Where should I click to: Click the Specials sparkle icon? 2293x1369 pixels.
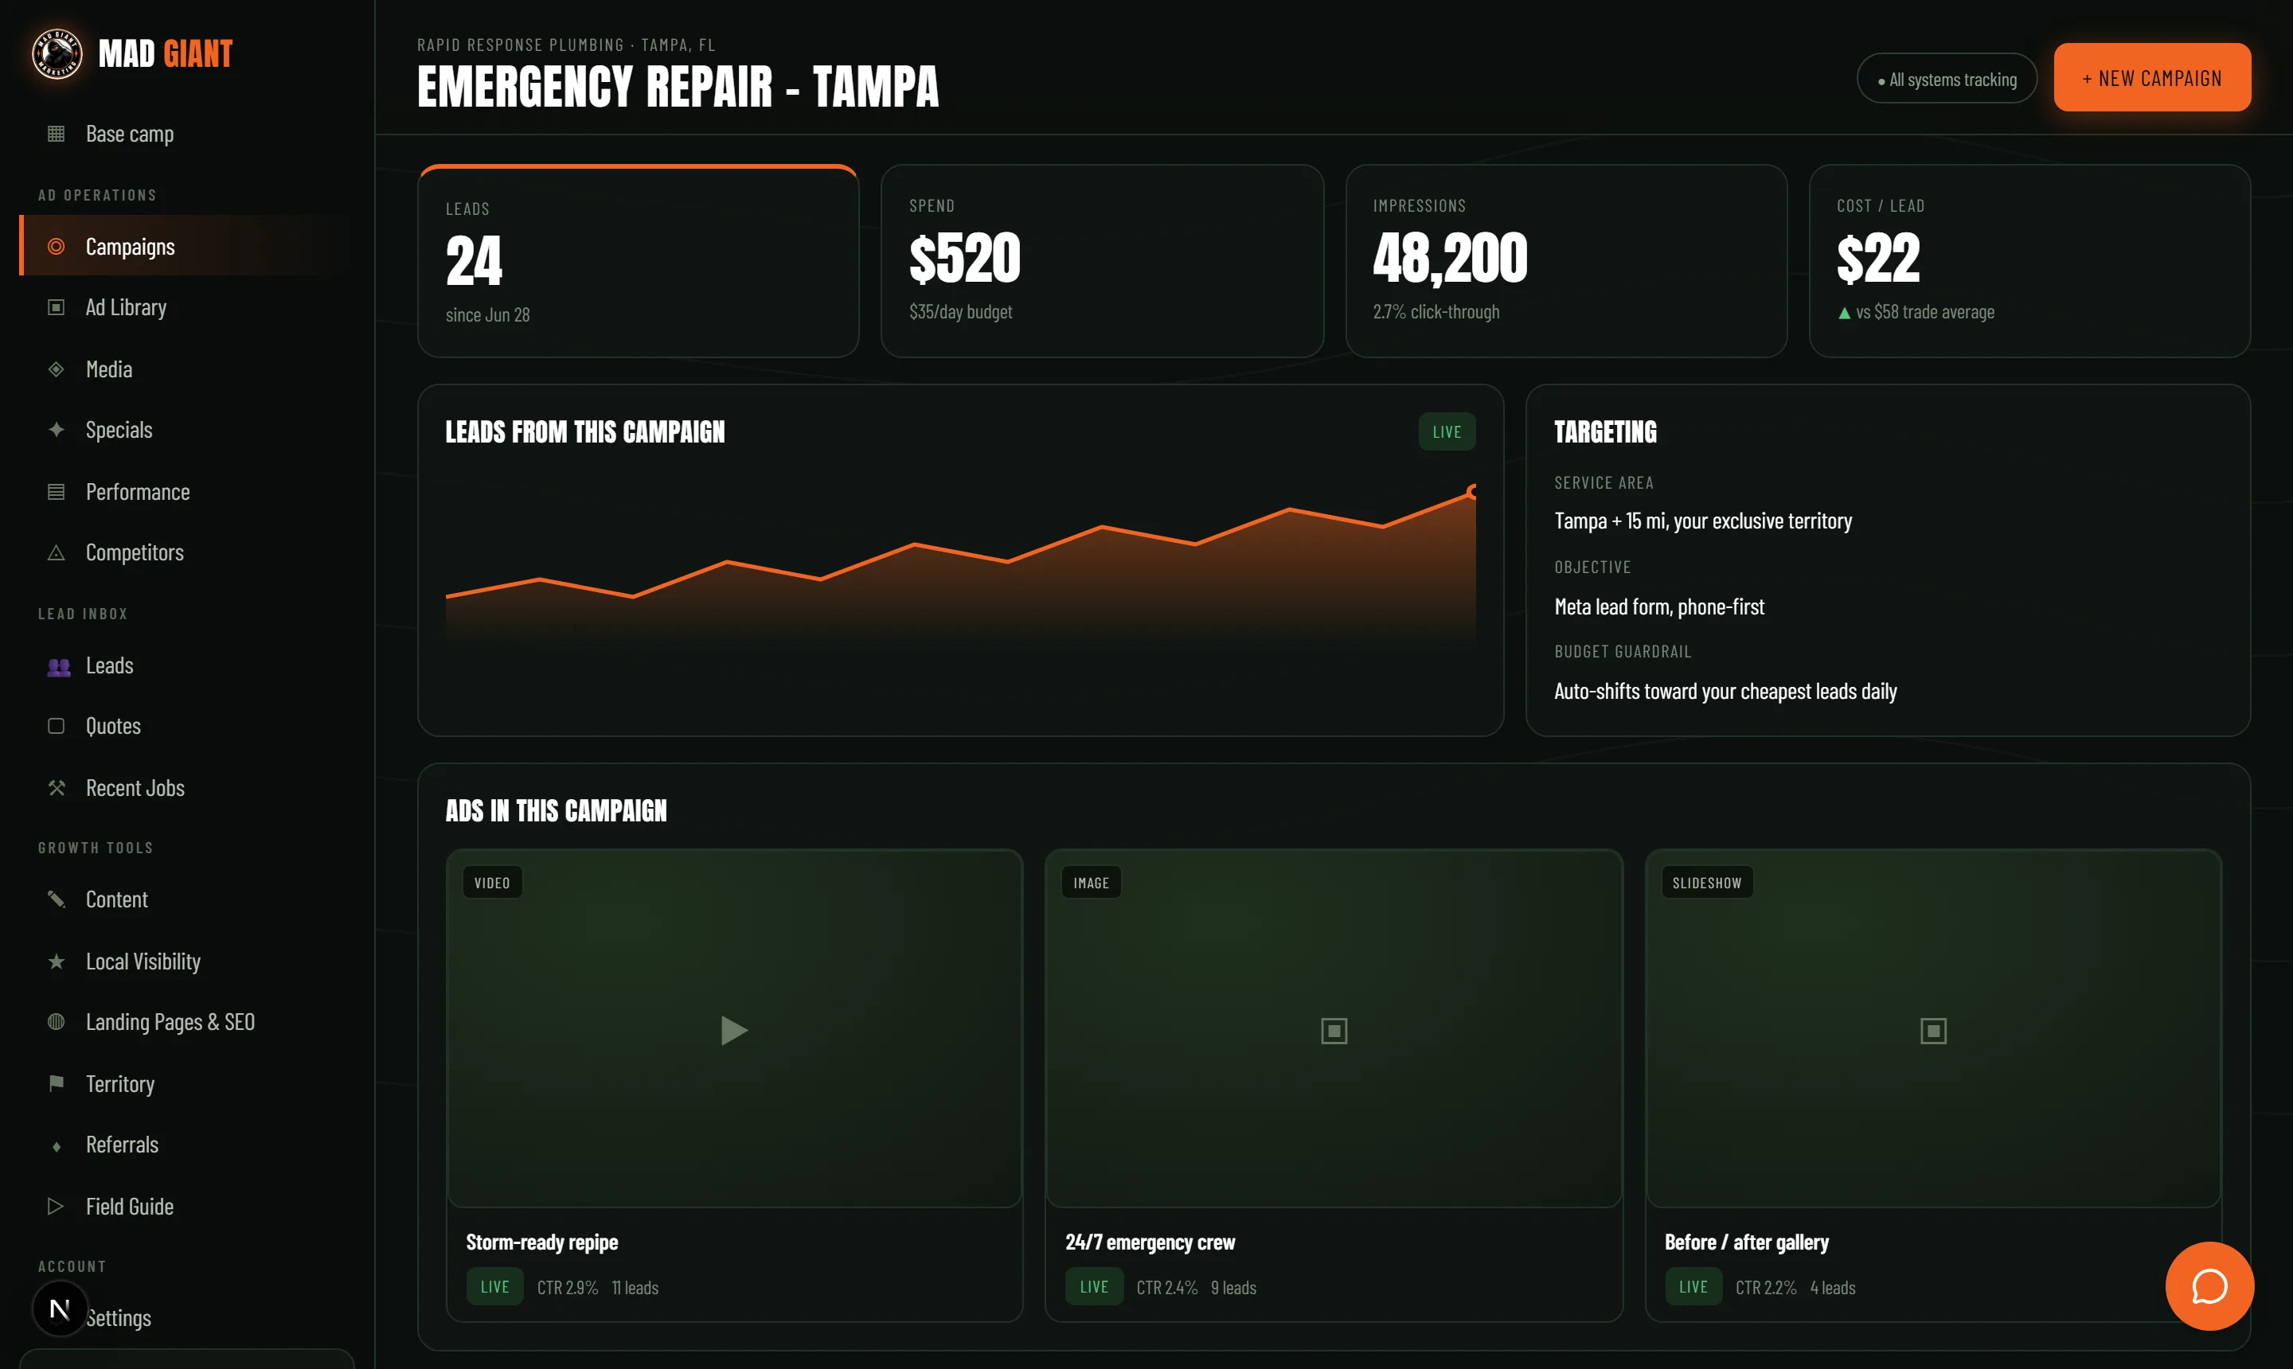click(57, 430)
